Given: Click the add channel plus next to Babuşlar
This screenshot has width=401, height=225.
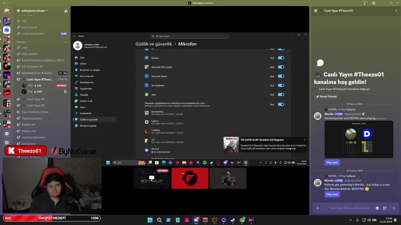Looking at the screenshot, I should coord(66,42).
